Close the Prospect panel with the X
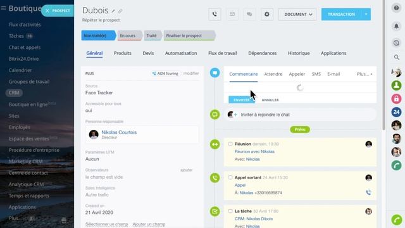 47,11
